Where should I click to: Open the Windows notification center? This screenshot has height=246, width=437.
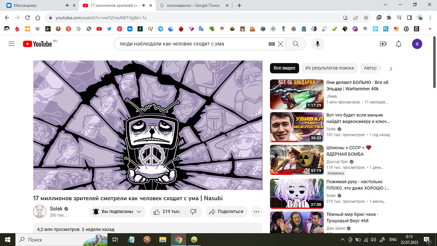[x=427, y=240]
